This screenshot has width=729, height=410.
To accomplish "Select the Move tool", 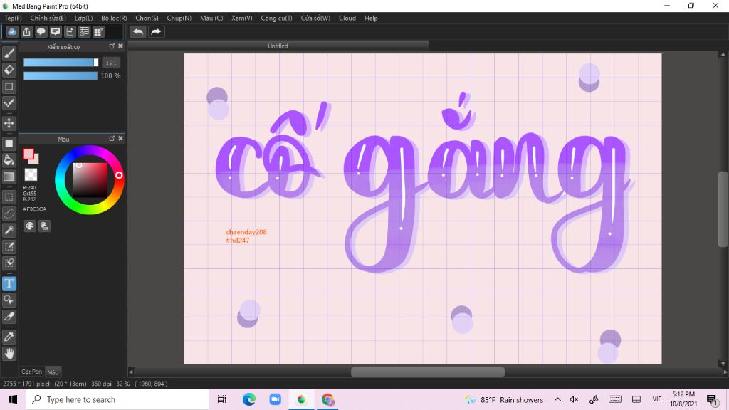I will [x=9, y=123].
